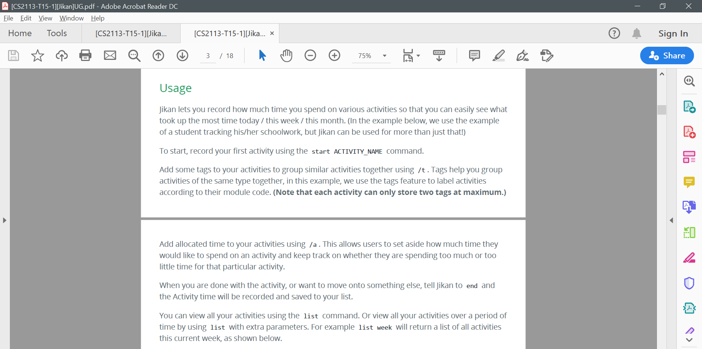Zoom in with the plus icon
This screenshot has width=702, height=349.
pyautogui.click(x=335, y=55)
